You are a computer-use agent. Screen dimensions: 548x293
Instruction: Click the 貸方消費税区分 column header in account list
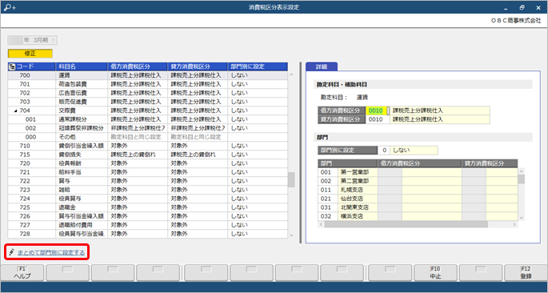[x=198, y=66]
